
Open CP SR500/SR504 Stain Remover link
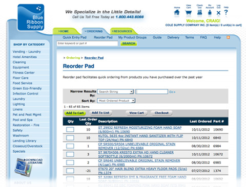coord(137,146)
